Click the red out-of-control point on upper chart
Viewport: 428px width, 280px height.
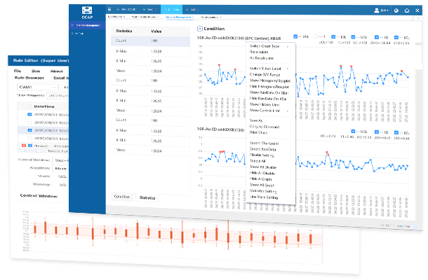[x=220, y=65]
